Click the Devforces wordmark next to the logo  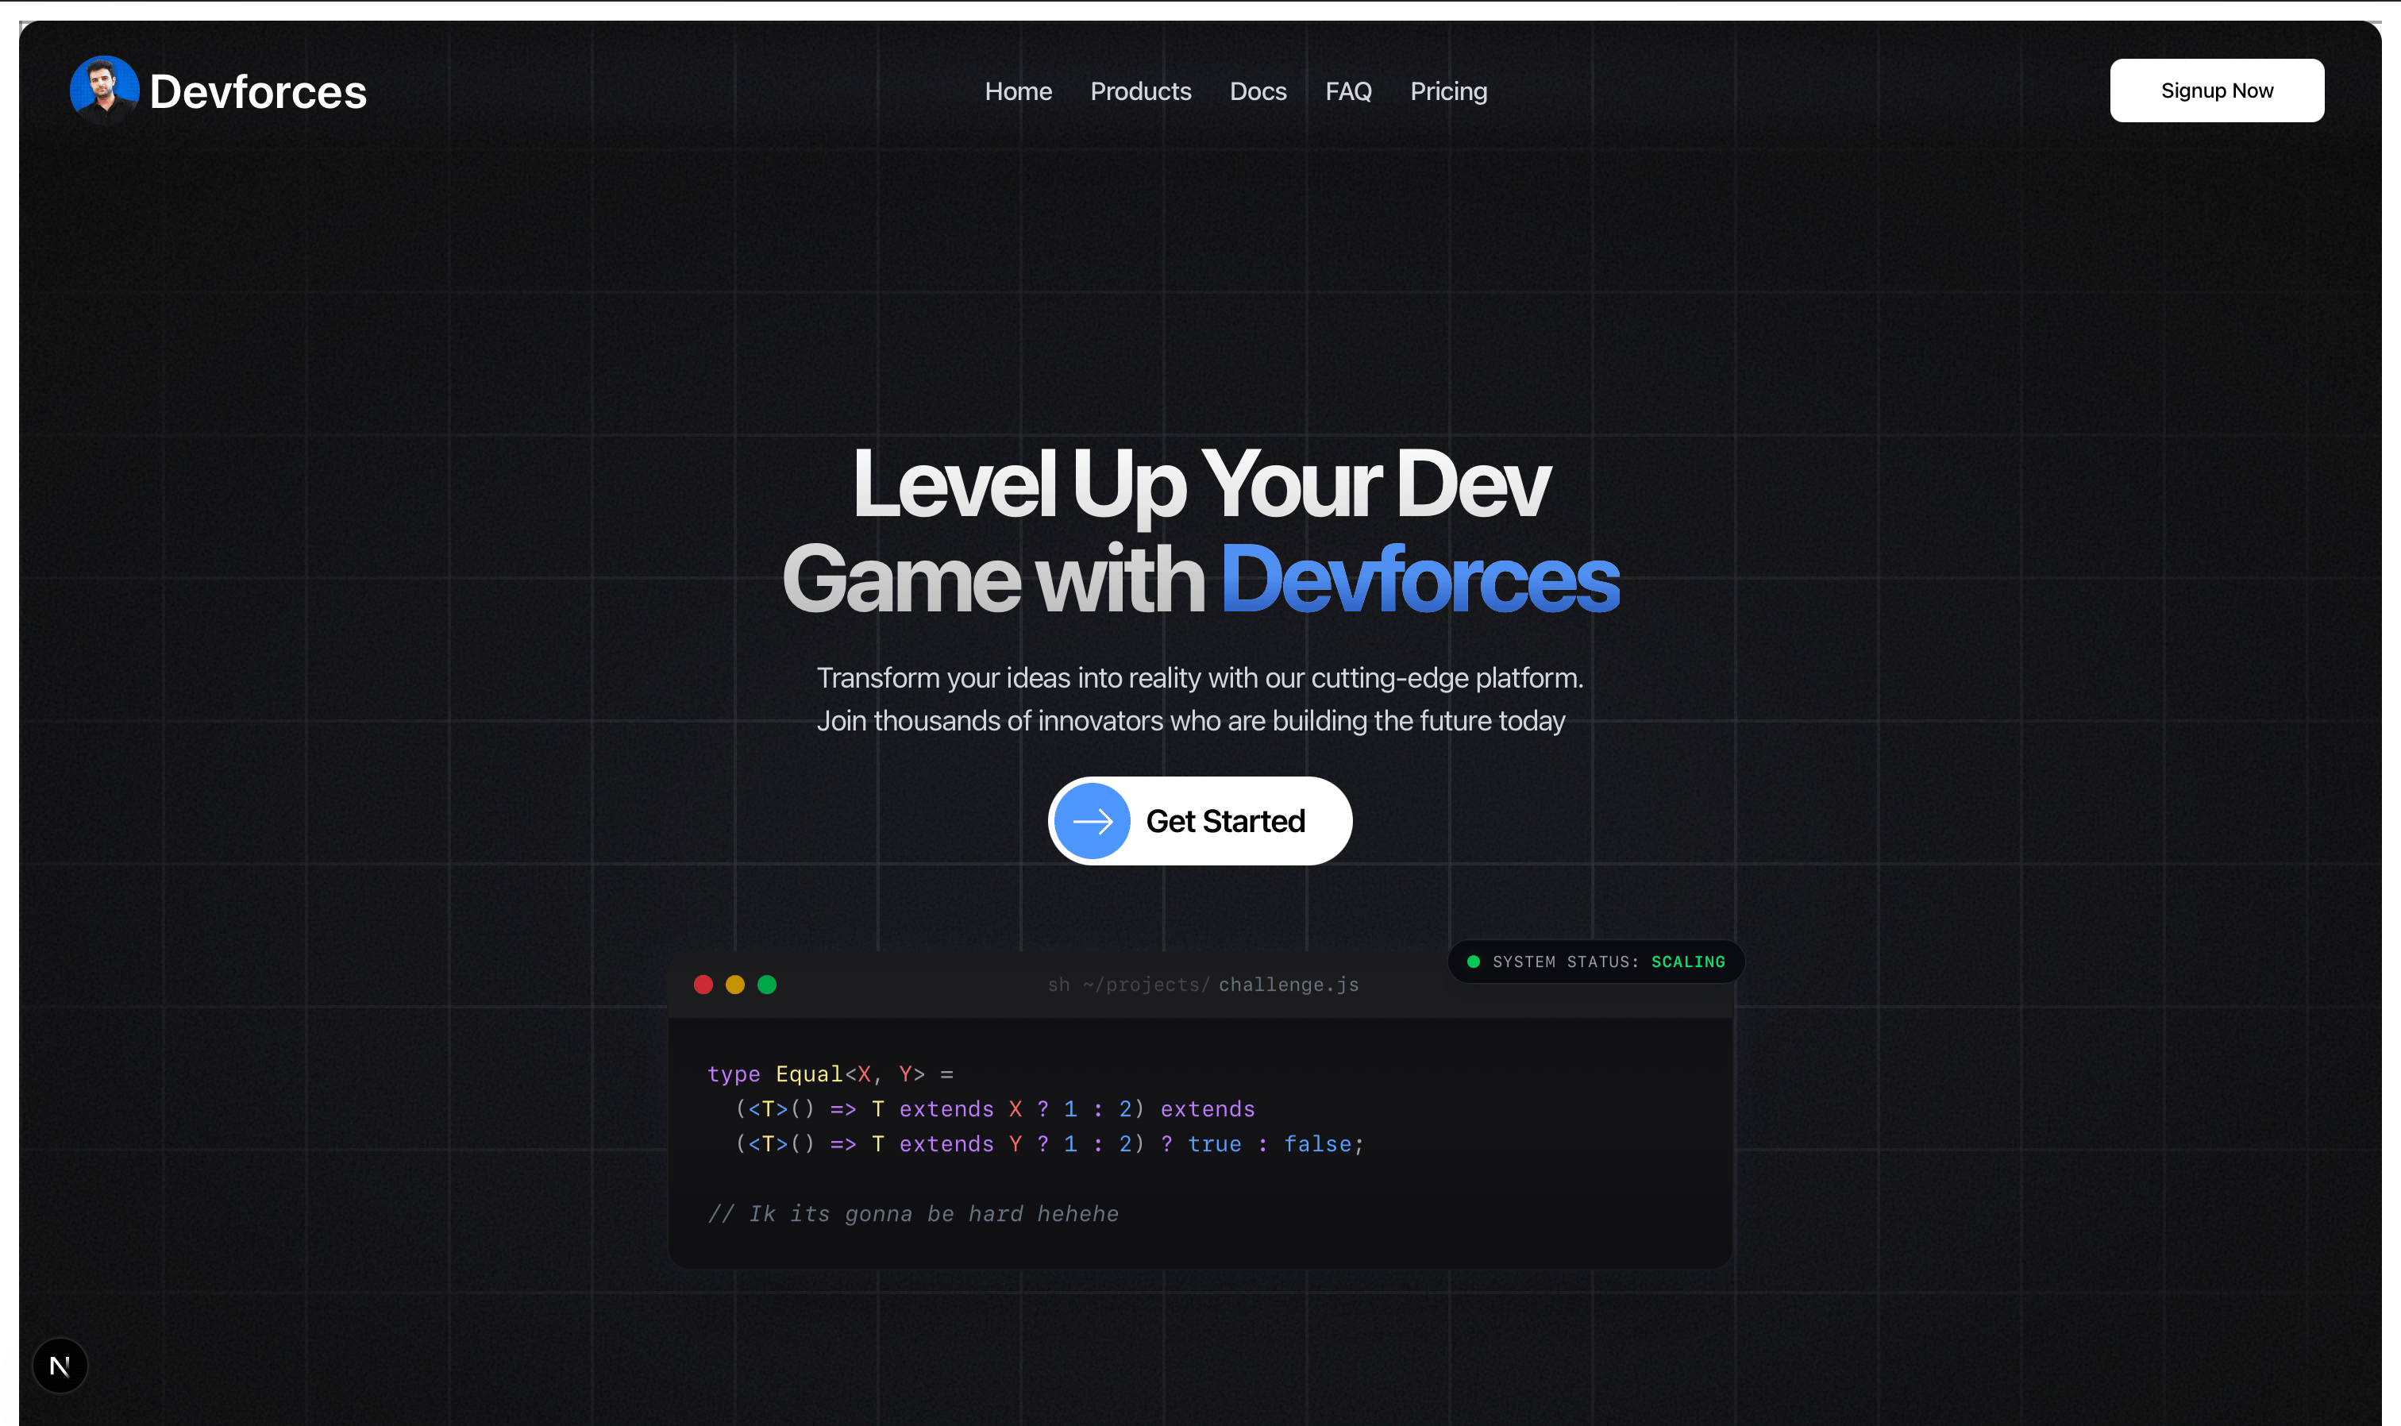point(257,90)
